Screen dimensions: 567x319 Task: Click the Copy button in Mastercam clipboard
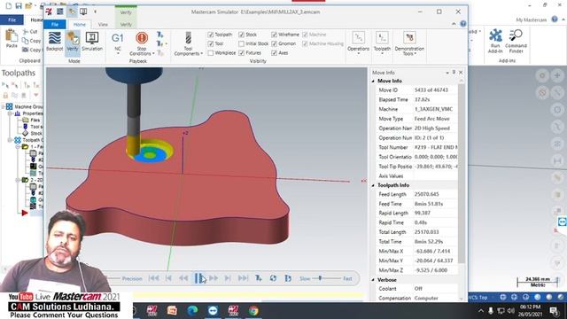click(x=32, y=41)
